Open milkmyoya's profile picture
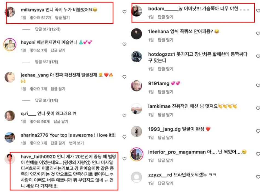The width and height of the screenshot is (260, 192). click(10, 12)
